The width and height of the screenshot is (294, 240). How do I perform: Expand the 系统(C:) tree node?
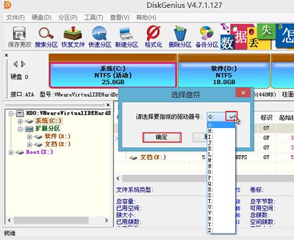coord(20,121)
